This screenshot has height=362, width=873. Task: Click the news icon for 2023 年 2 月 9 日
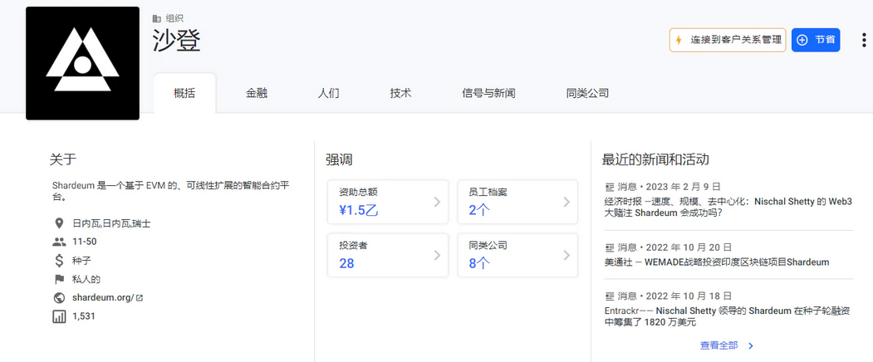point(609,187)
